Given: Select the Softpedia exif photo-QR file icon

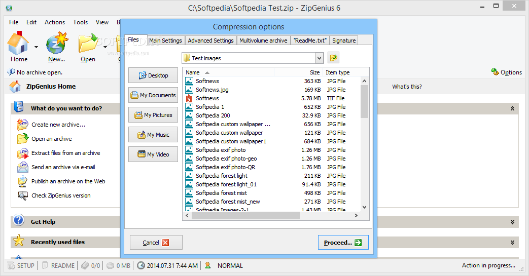Looking at the screenshot, I should click(189, 167).
